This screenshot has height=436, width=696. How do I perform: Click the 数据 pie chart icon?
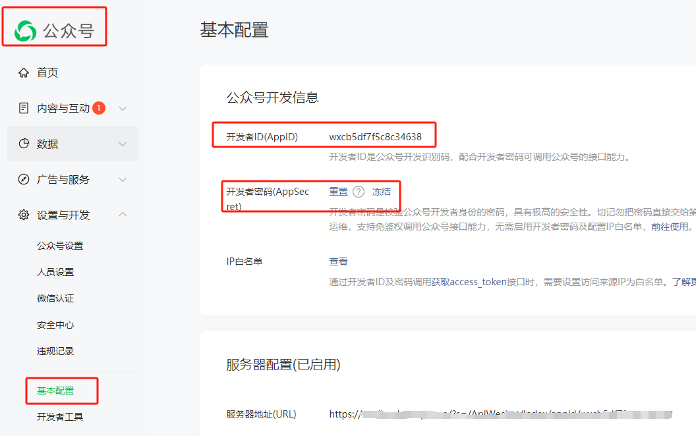click(x=24, y=144)
